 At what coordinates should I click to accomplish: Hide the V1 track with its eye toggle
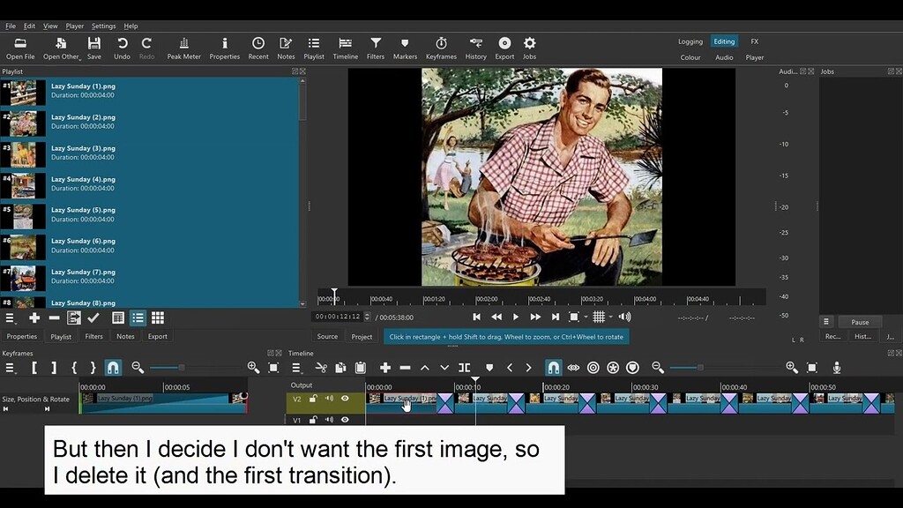point(343,419)
